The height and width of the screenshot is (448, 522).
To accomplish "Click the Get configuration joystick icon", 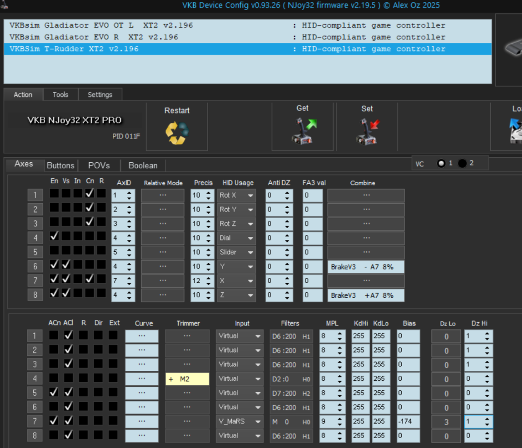I will 304,131.
